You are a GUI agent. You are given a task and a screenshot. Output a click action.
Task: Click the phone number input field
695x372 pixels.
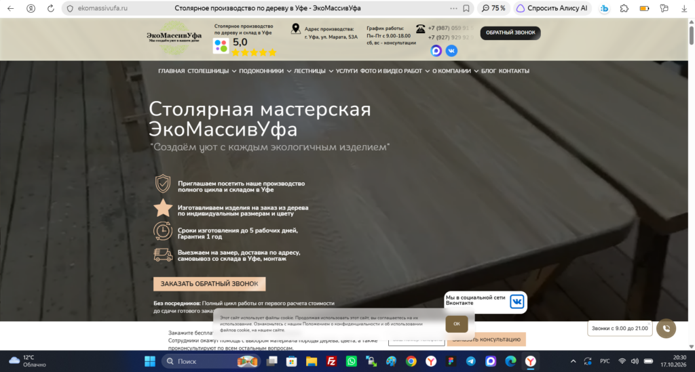pyautogui.click(x=417, y=339)
